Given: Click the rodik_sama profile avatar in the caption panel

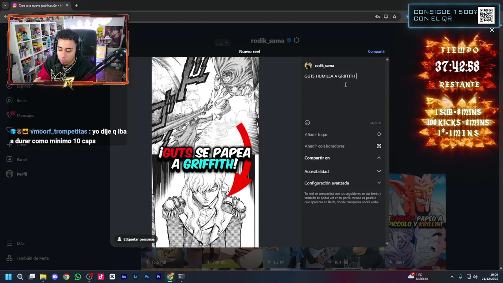Looking at the screenshot, I should [308, 66].
